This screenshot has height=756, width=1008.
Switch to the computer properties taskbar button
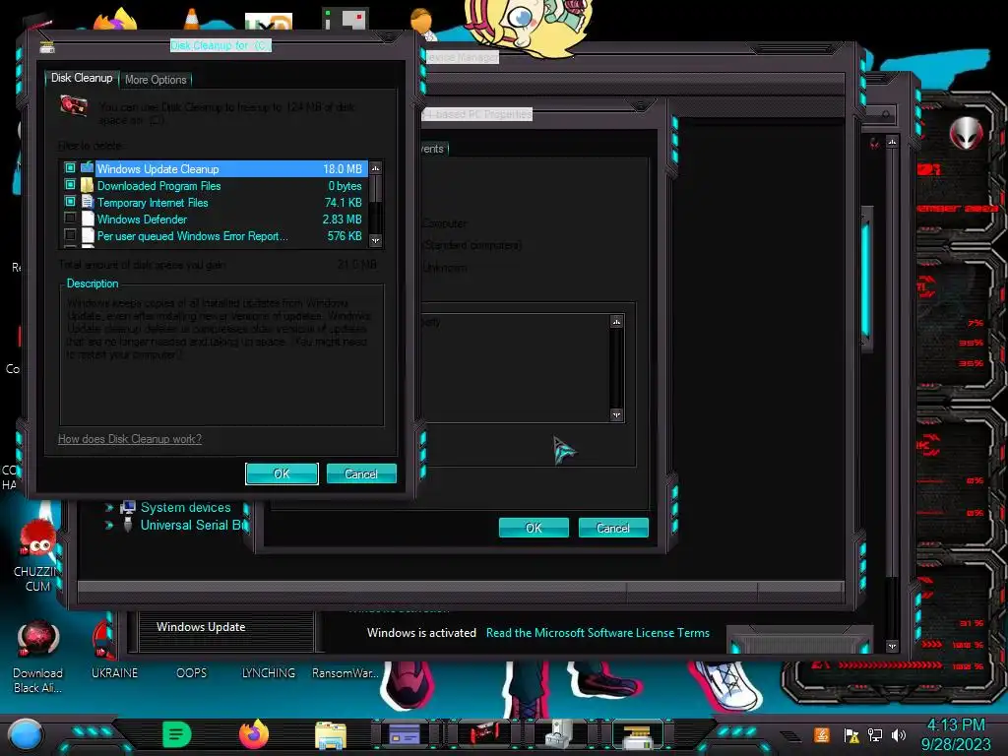tap(560, 734)
